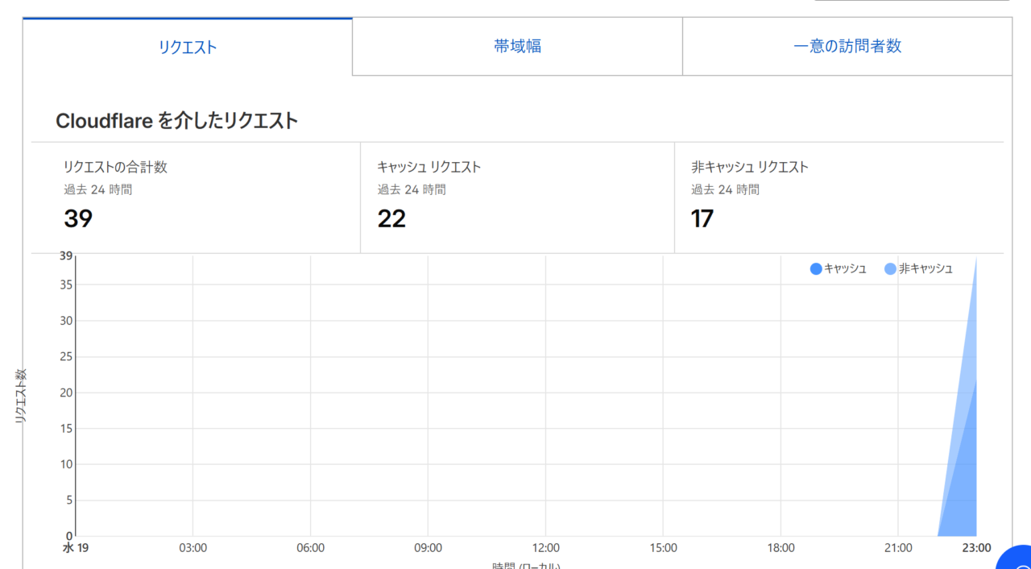1031x569 pixels.
Task: Switch to the リクエスト tab
Action: (x=188, y=48)
